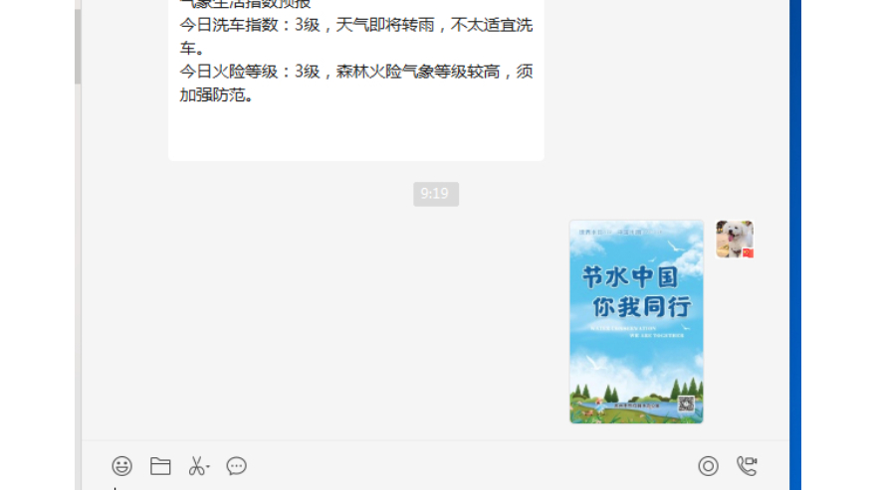Viewport: 876px width, 490px height.
Task: Open the emoji picker
Action: (x=121, y=465)
